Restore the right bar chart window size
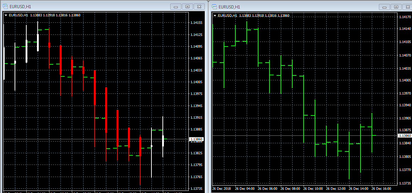Screen dimensions: 412x193 (x=396, y=7)
